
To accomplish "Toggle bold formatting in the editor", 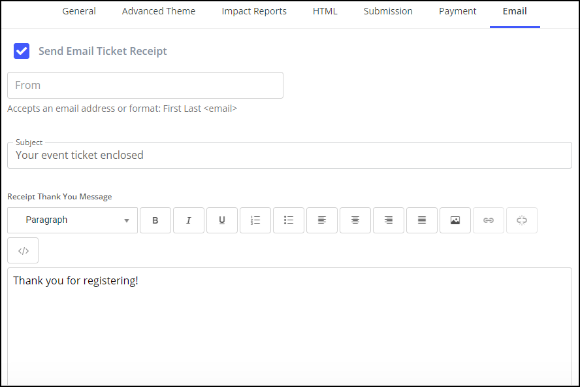I will coord(155,220).
